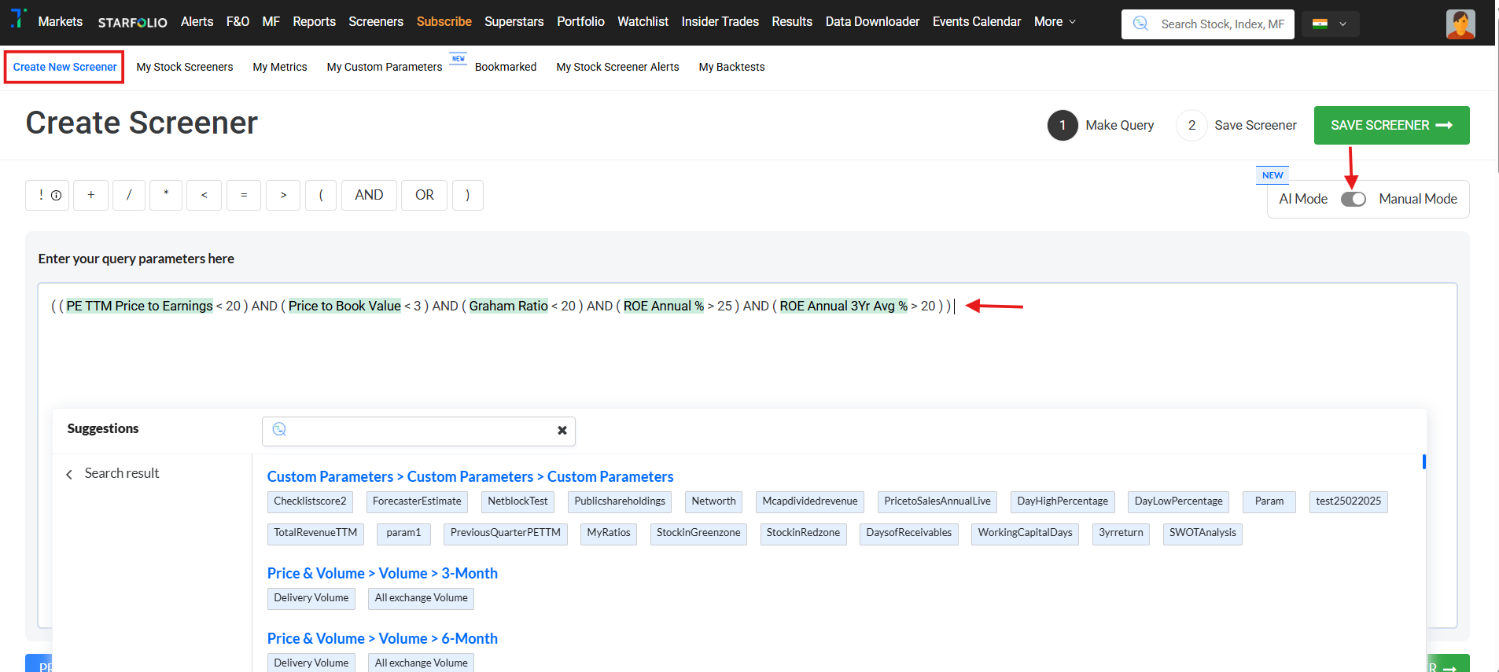The width and height of the screenshot is (1499, 672).
Task: Open Price & Volume > Volume > 6-Month category
Action: point(382,638)
